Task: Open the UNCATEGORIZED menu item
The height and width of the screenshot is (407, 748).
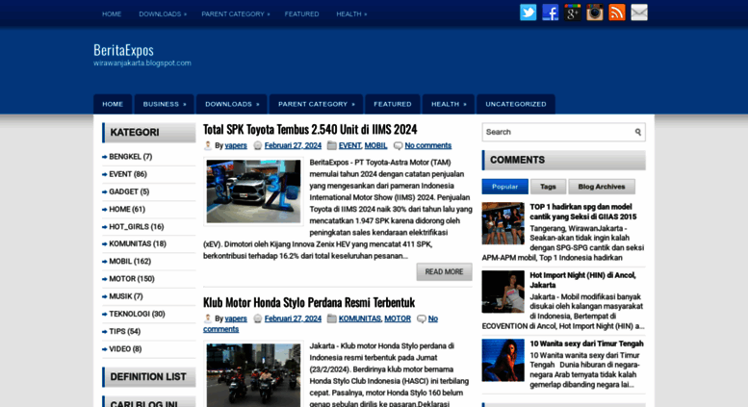Action: (516, 104)
